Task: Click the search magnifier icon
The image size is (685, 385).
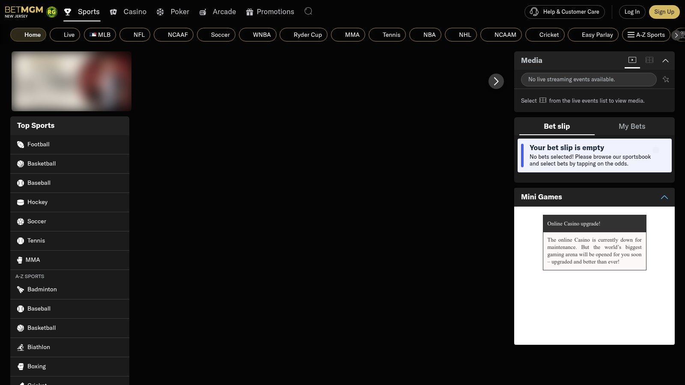Action: (x=308, y=11)
